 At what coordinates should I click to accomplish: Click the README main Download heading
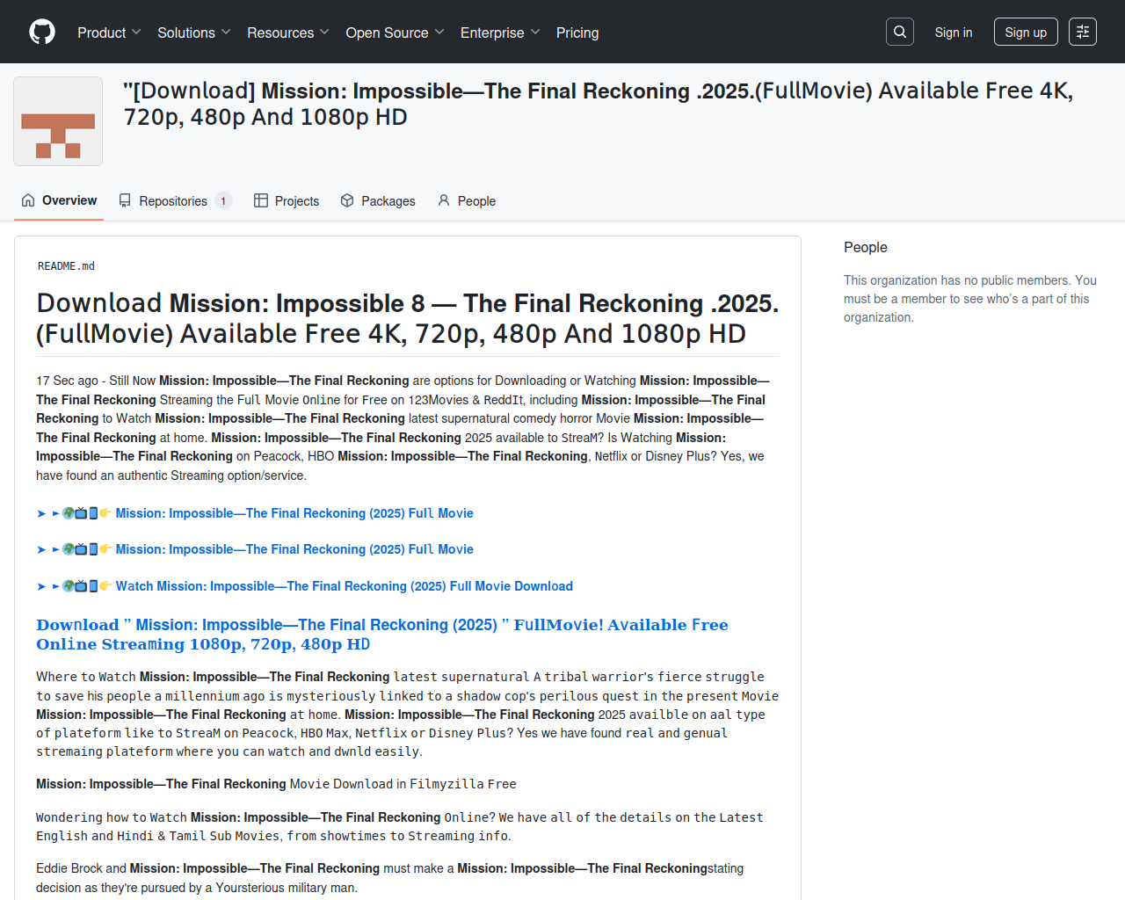pyautogui.click(x=408, y=318)
